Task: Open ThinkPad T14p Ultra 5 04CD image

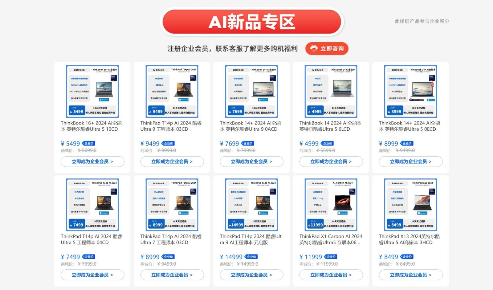Action: [x=92, y=205]
